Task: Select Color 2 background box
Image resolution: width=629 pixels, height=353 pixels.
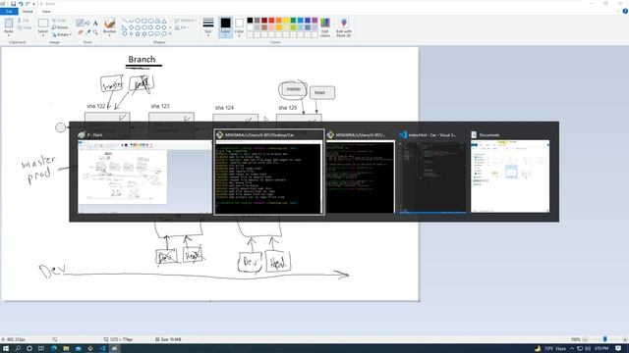Action: point(239,27)
